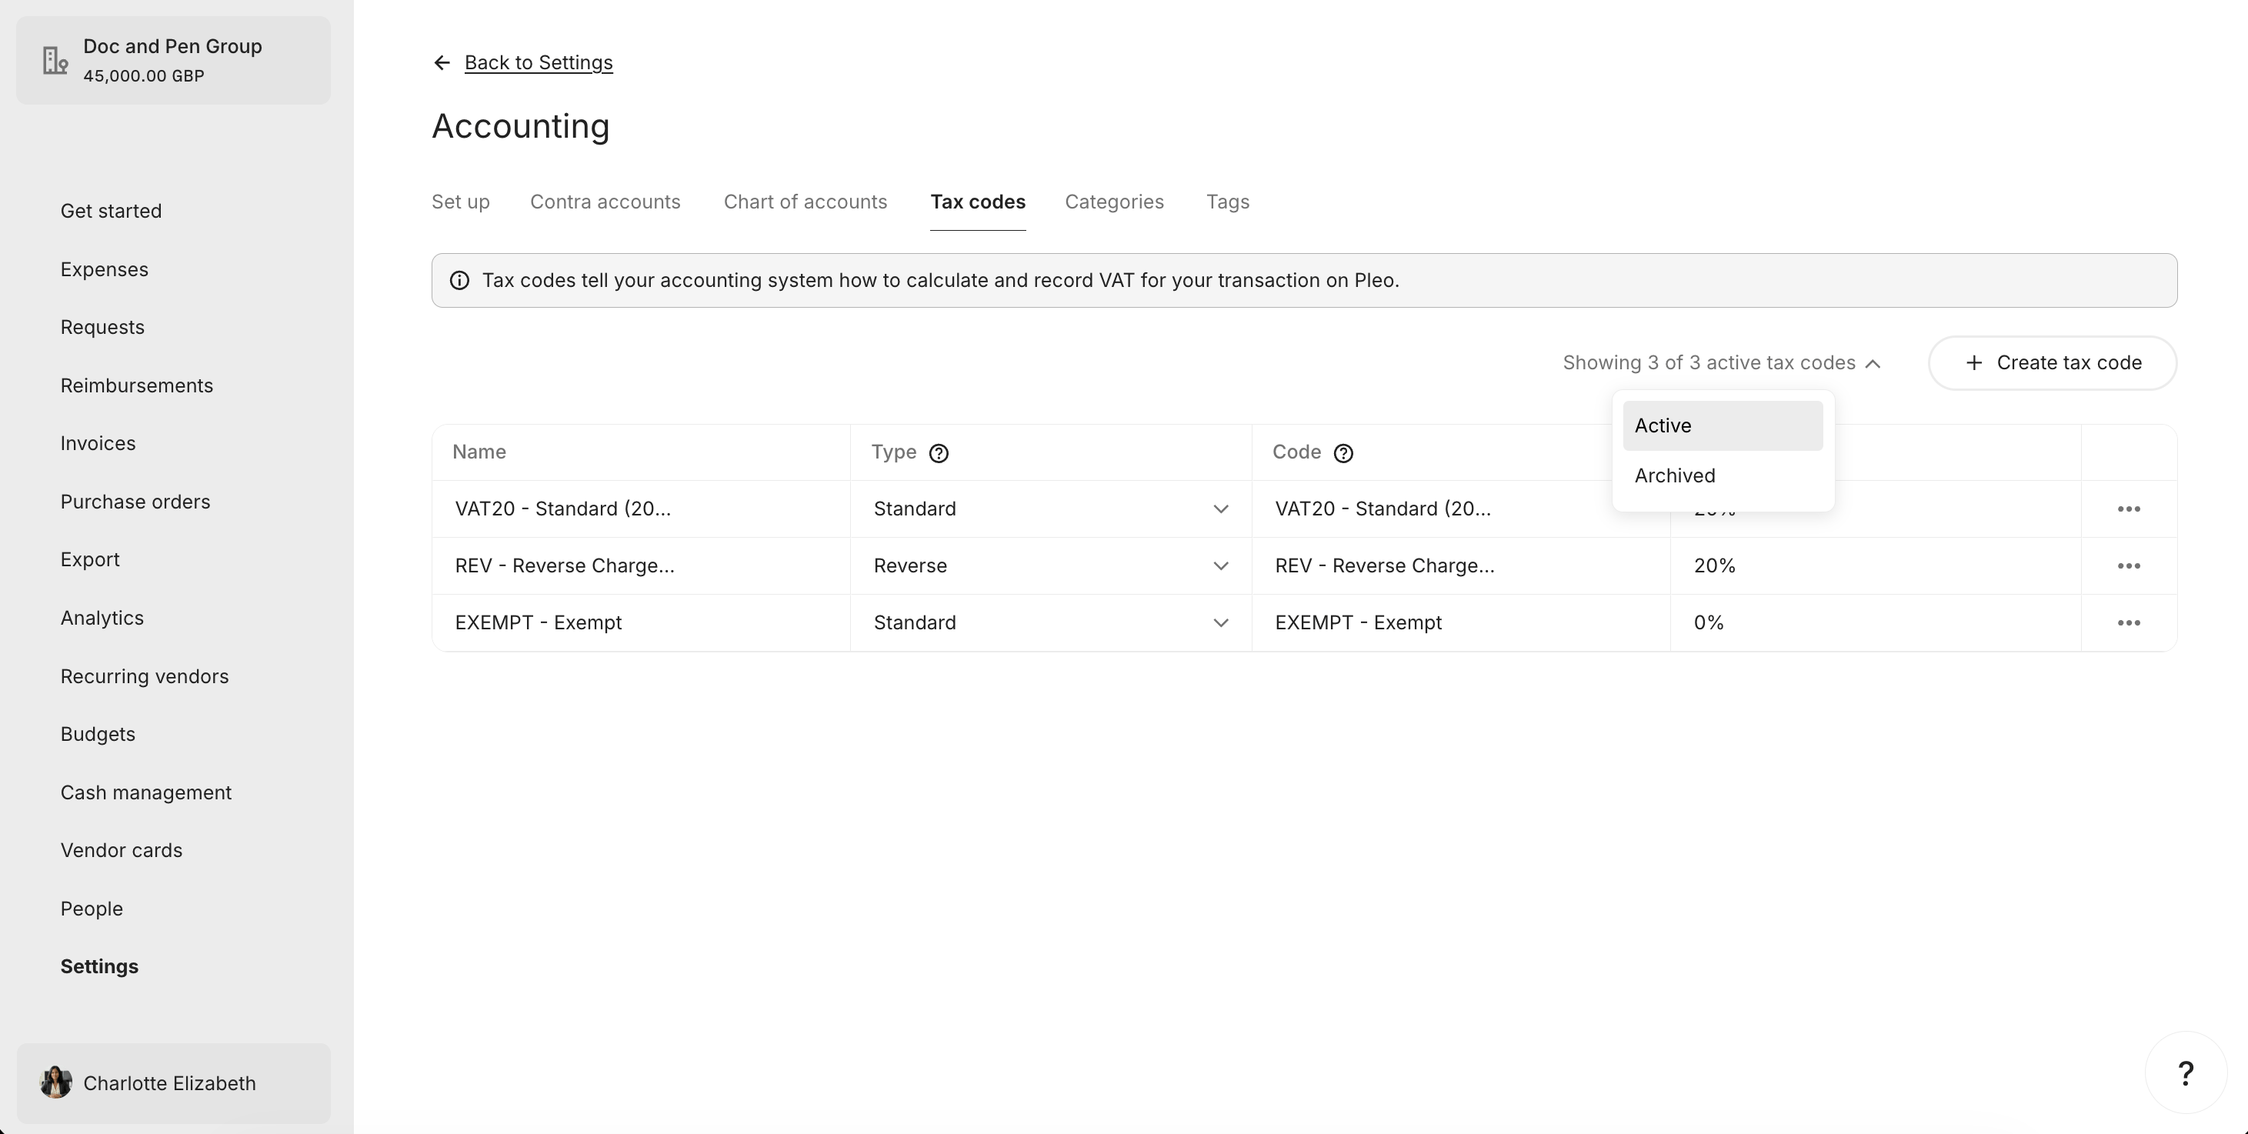Select the Tax codes tab
Image resolution: width=2248 pixels, height=1134 pixels.
[977, 202]
